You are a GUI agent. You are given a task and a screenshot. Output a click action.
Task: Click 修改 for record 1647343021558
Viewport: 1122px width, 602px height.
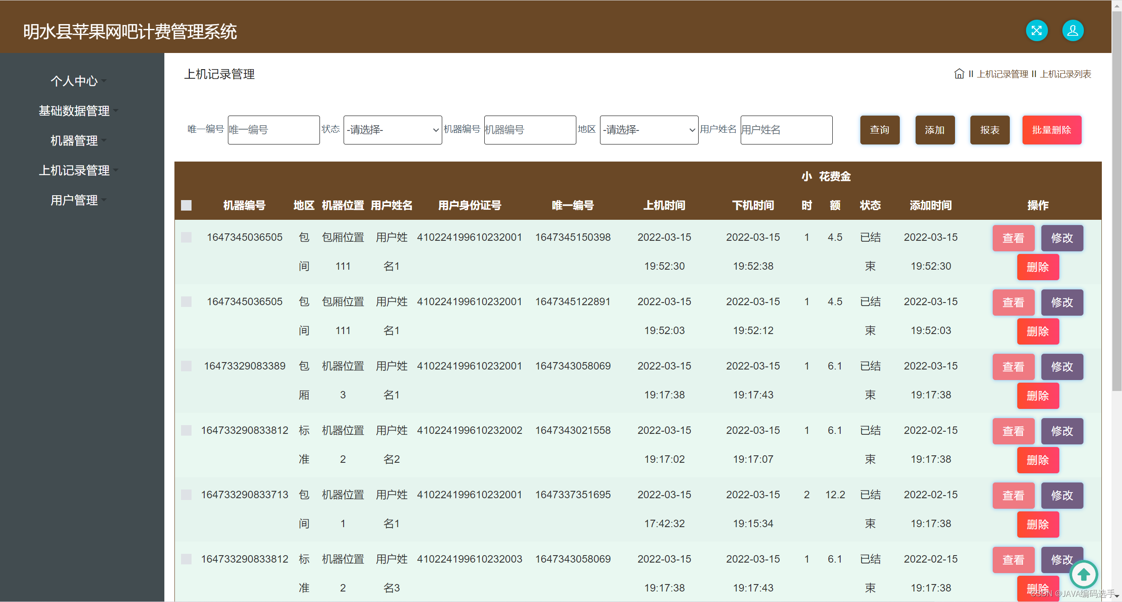1062,431
